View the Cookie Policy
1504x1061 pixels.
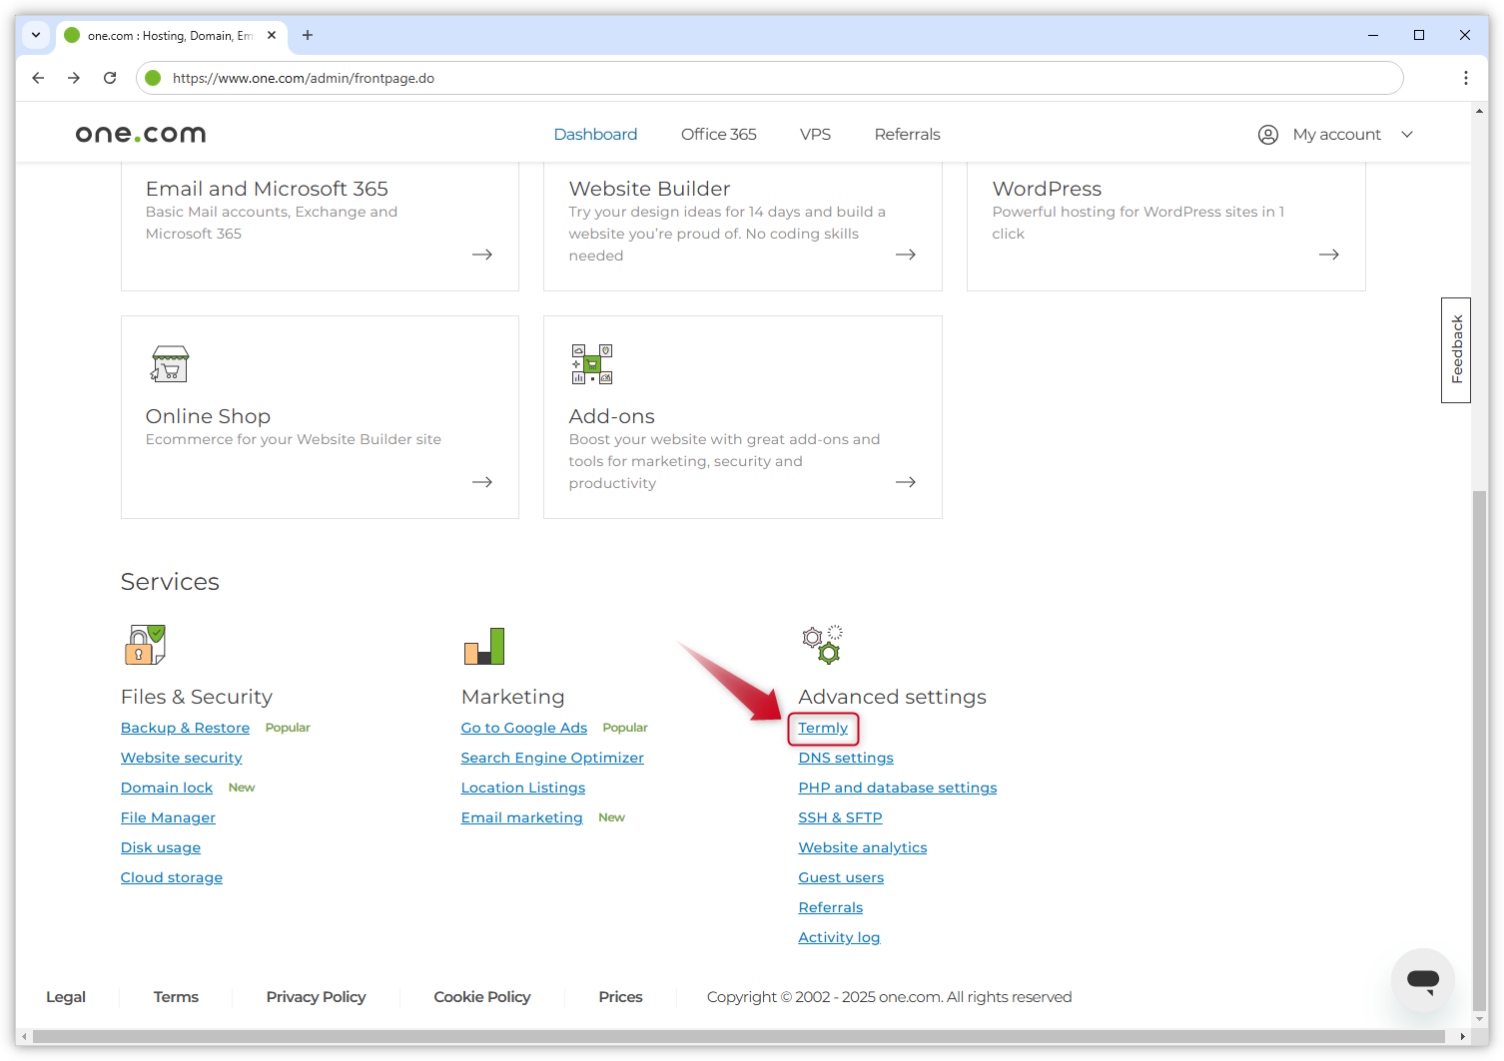(x=482, y=996)
